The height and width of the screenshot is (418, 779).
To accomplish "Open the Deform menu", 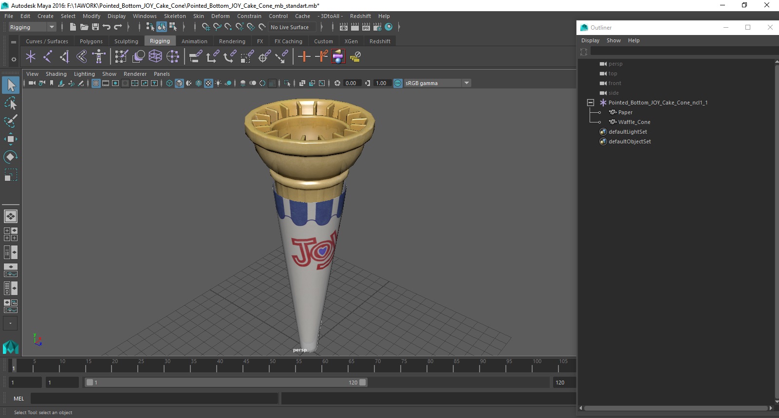I will pyautogui.click(x=220, y=16).
